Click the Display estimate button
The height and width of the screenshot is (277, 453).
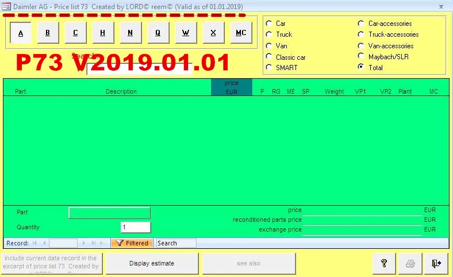click(x=152, y=263)
